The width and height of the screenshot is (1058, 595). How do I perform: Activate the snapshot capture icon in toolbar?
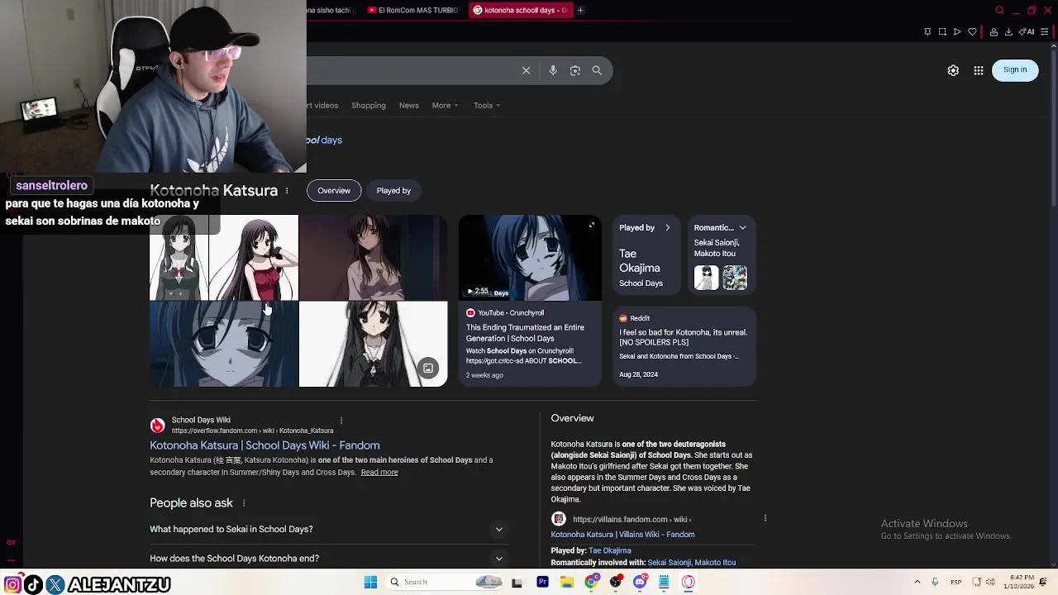coord(942,31)
